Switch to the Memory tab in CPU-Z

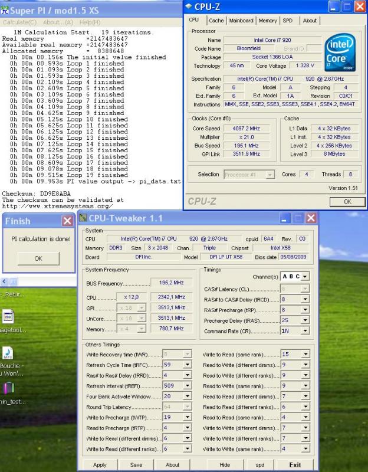[268, 21]
